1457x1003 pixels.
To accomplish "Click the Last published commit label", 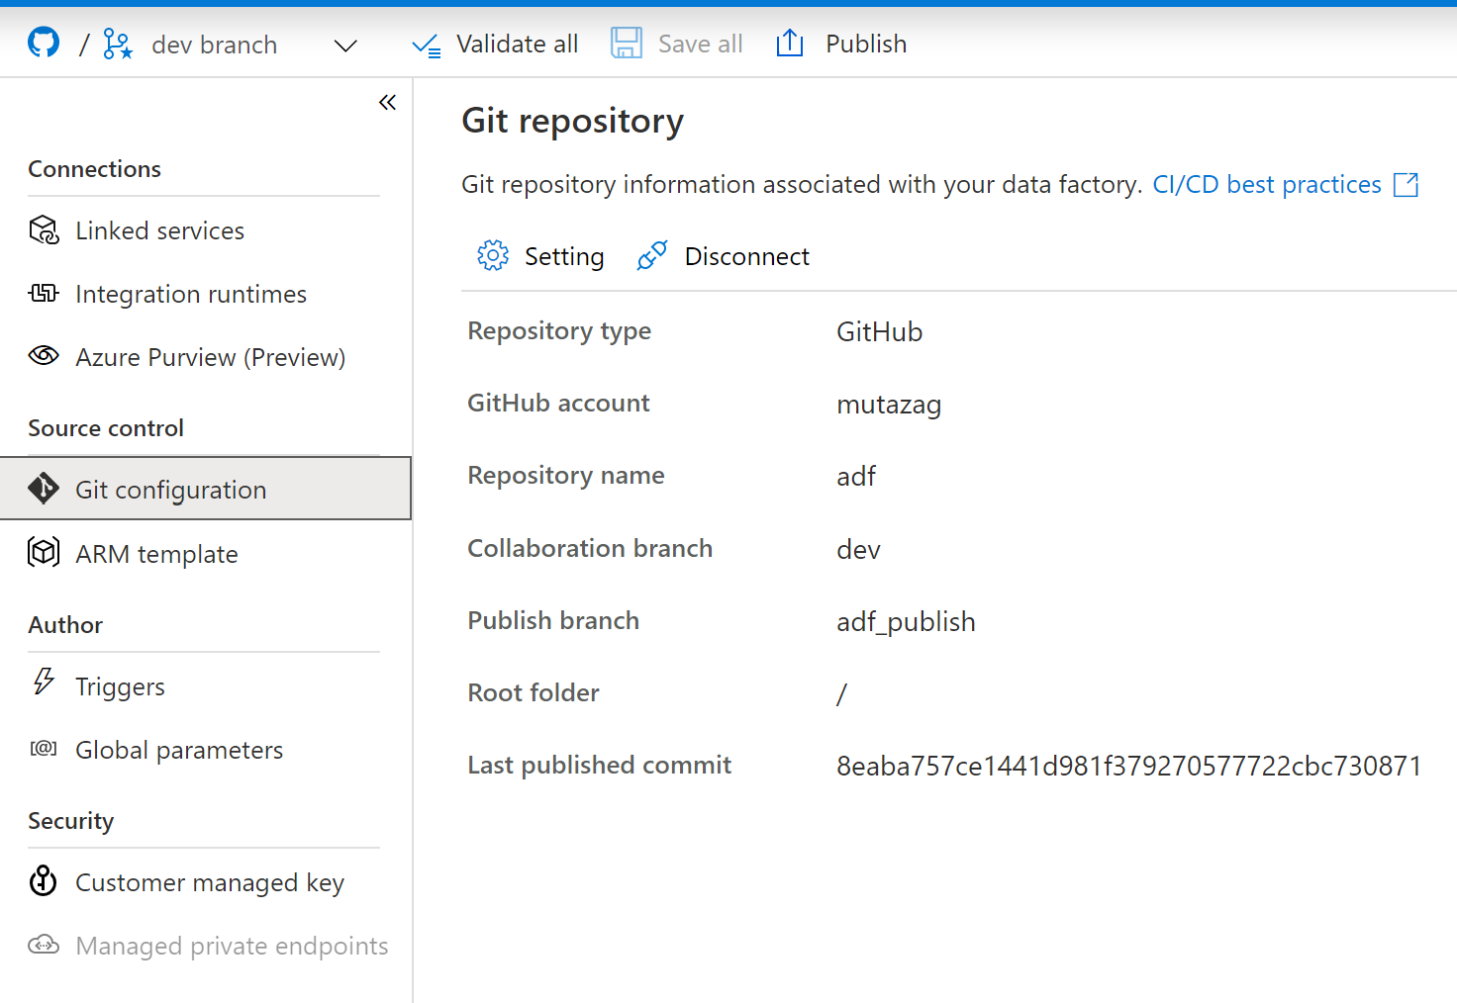I will [600, 765].
